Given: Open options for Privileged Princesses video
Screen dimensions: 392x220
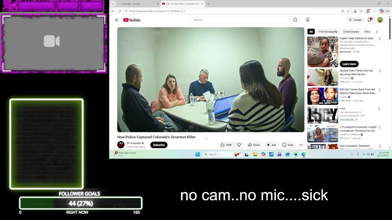Looking at the screenshot, I should click(x=379, y=127).
